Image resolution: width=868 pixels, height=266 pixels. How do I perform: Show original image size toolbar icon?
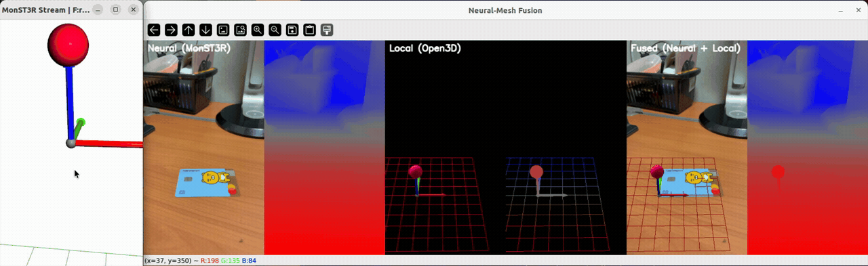tap(223, 30)
